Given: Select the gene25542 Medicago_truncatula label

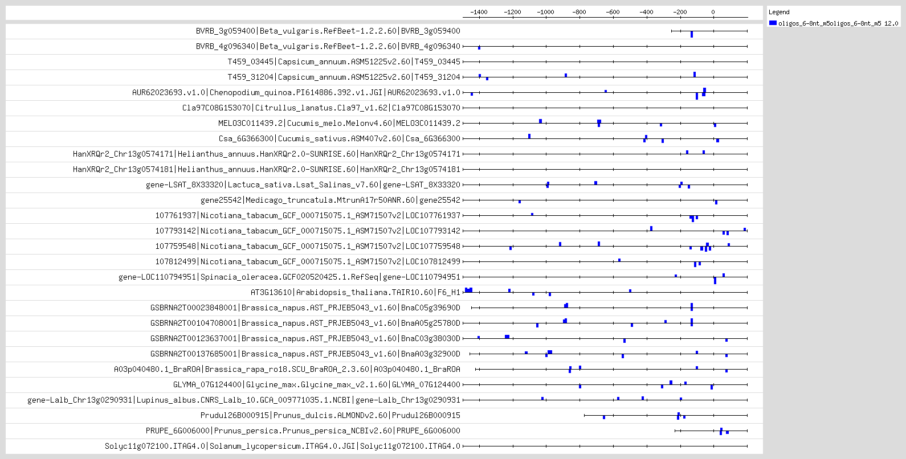Looking at the screenshot, I should point(330,200).
